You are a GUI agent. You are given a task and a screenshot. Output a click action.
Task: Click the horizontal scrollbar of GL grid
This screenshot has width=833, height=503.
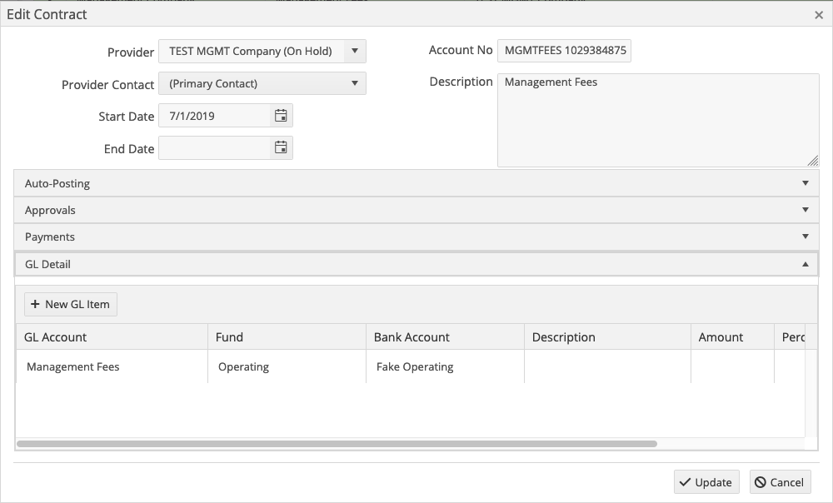(x=337, y=444)
